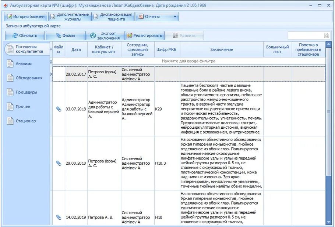Open the История болезни section
This screenshot has height=227, width=335.
25,17
